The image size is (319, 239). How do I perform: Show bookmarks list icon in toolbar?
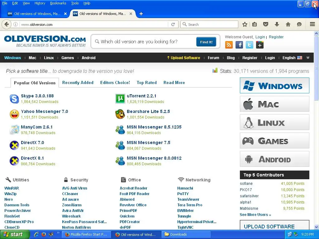pos(255,24)
